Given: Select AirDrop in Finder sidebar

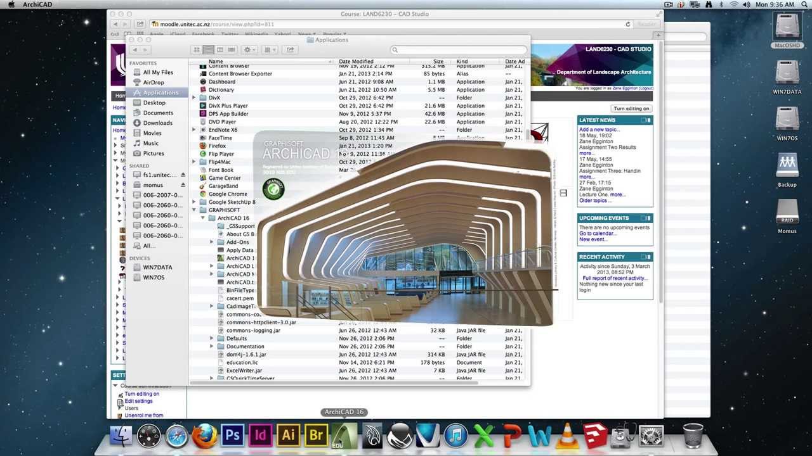Looking at the screenshot, I should (156, 82).
